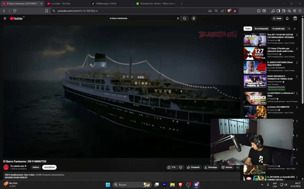The image size is (304, 189).
Task: Open Premiere Pro from the taskbar
Action: coord(164,185)
